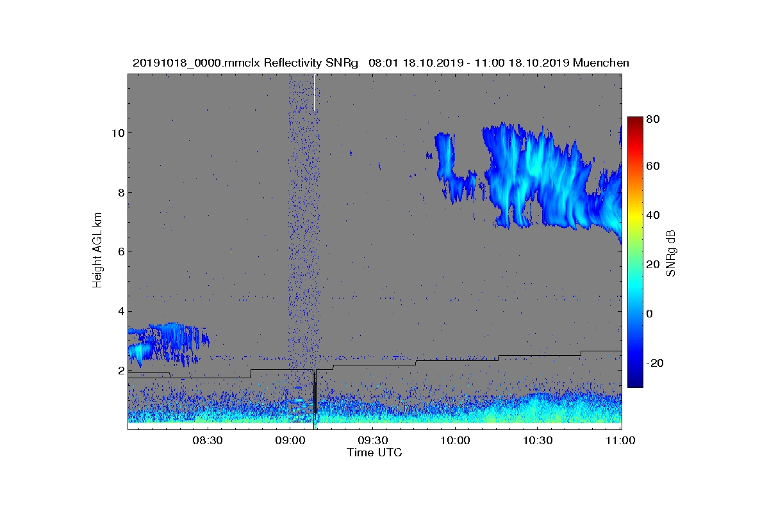Click the plot title text '20191018_0000.mmclx Reflectivity SNRg'
Viewport: 769px width, 512px height.
point(245,63)
